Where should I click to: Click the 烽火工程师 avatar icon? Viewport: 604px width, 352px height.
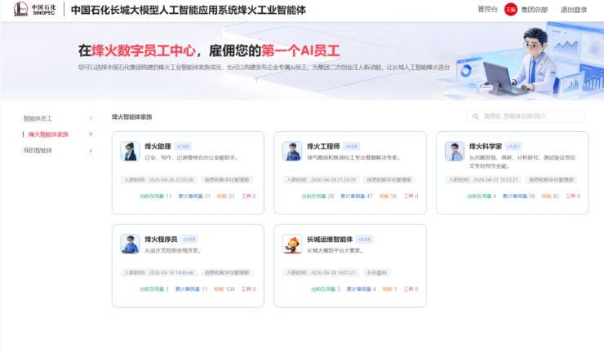(291, 151)
